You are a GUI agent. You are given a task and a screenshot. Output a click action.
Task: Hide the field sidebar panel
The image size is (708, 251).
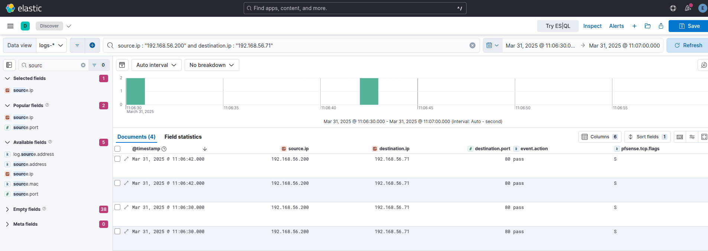(x=9, y=65)
